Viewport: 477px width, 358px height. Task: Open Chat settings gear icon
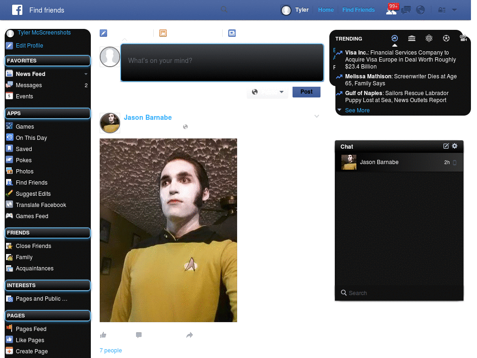coord(455,146)
